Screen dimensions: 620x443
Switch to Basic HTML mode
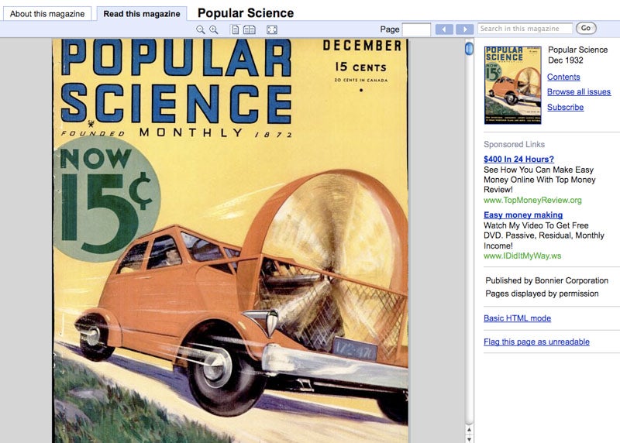click(x=517, y=318)
